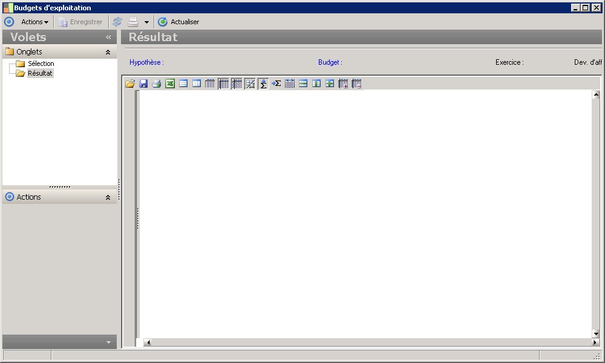Click the dotted grid lines icon

click(210, 83)
